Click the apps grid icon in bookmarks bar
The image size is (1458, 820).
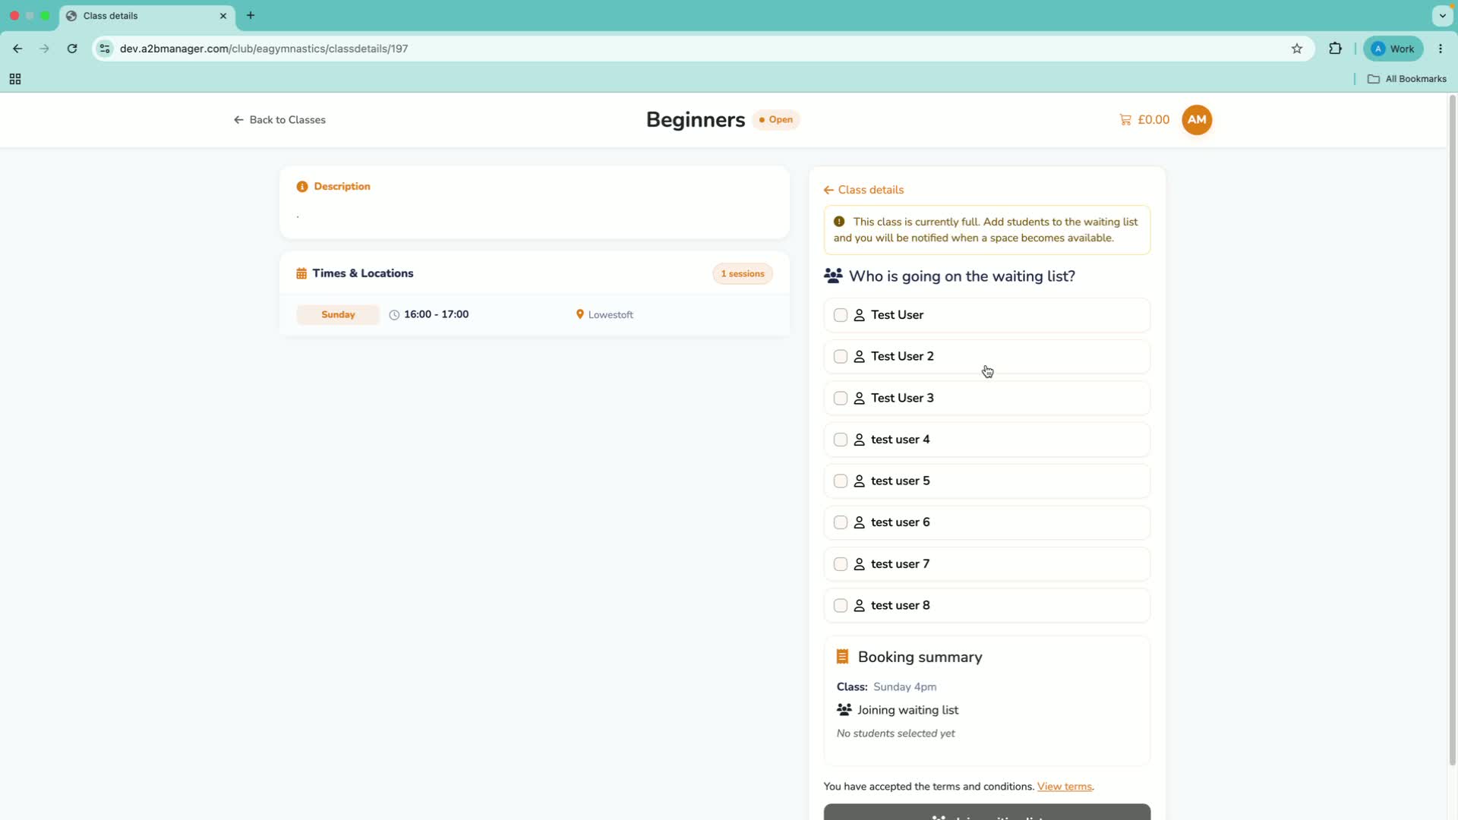click(15, 79)
